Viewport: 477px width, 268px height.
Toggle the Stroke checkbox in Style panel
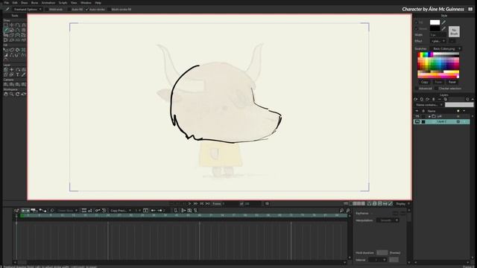coord(417,29)
